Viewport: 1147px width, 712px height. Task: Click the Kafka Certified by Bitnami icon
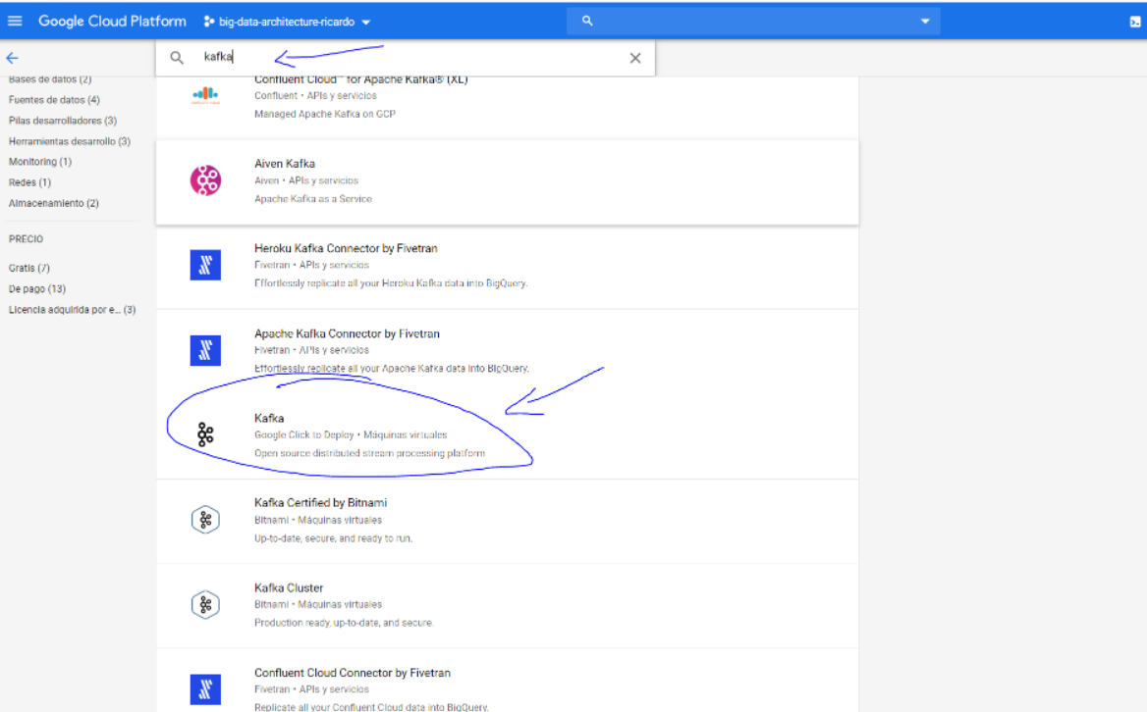pos(205,520)
